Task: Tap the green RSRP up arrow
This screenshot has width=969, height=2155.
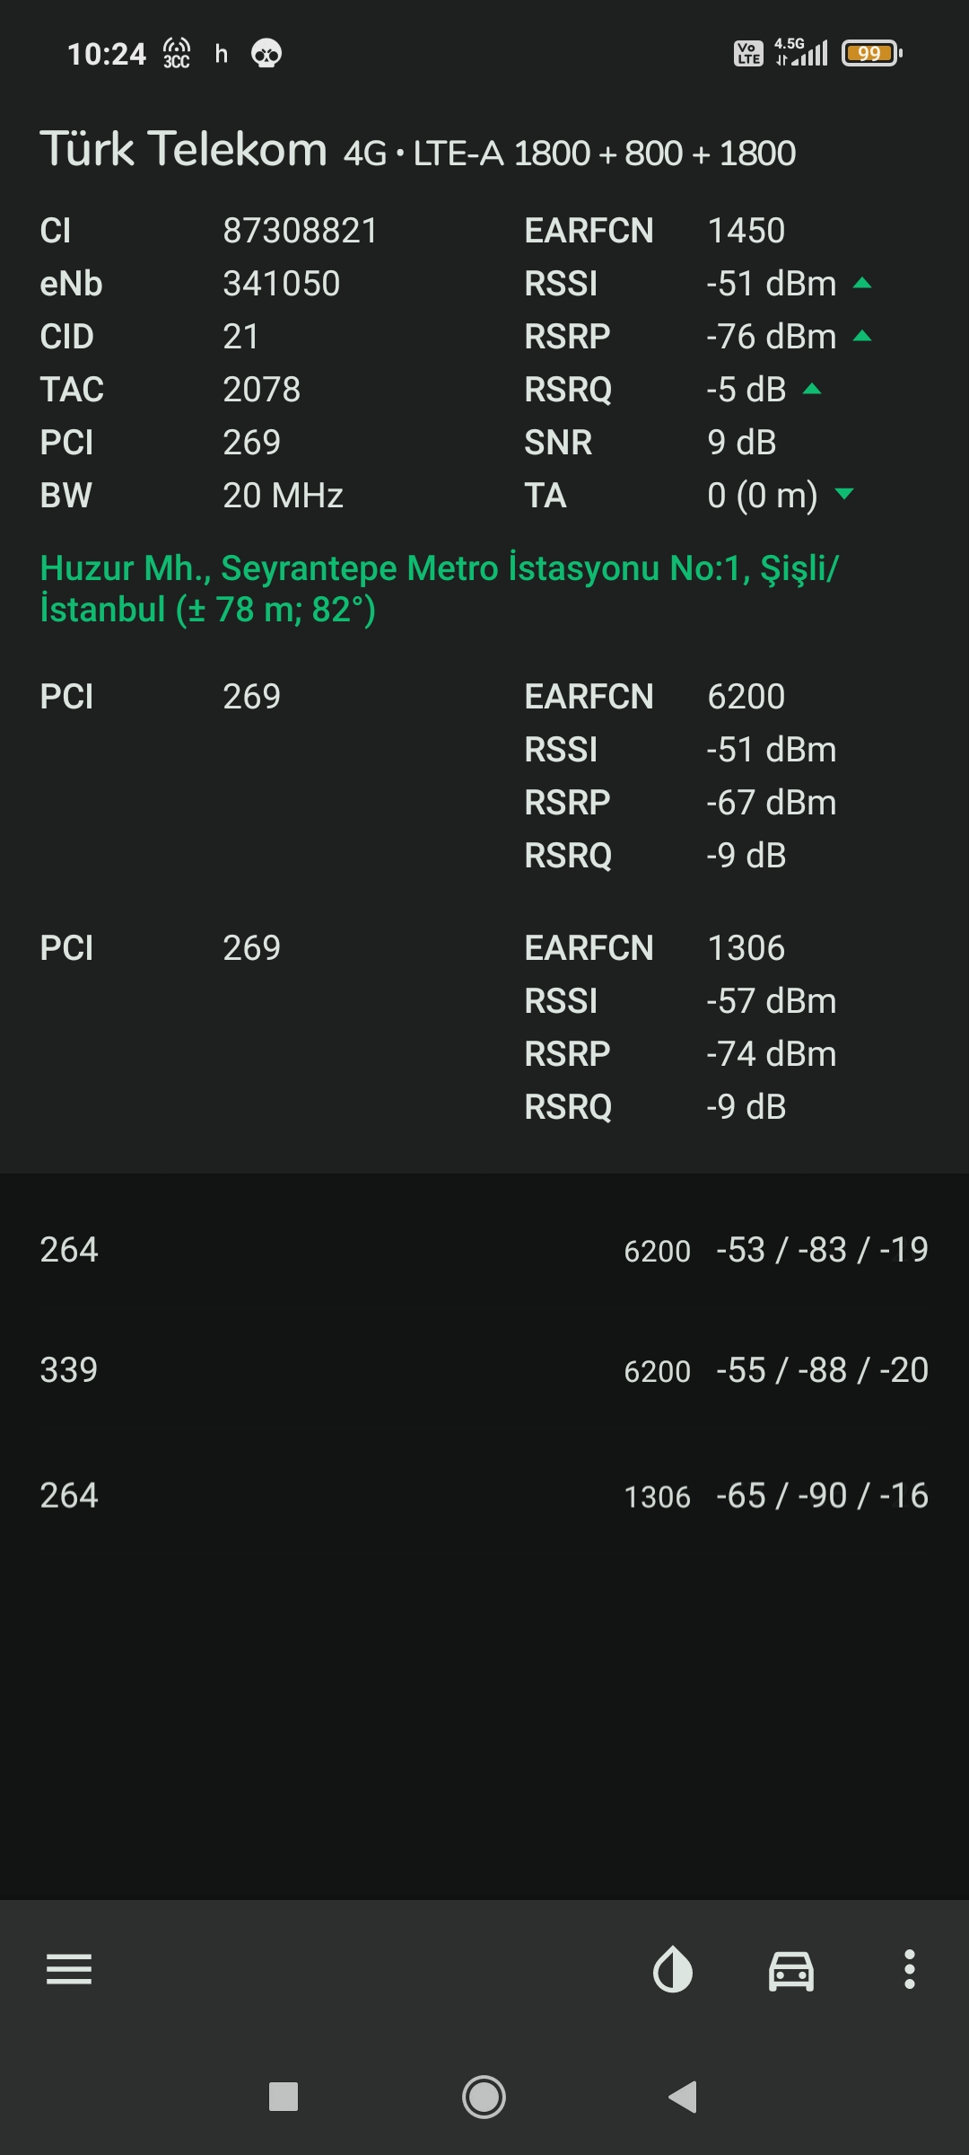Action: click(862, 337)
